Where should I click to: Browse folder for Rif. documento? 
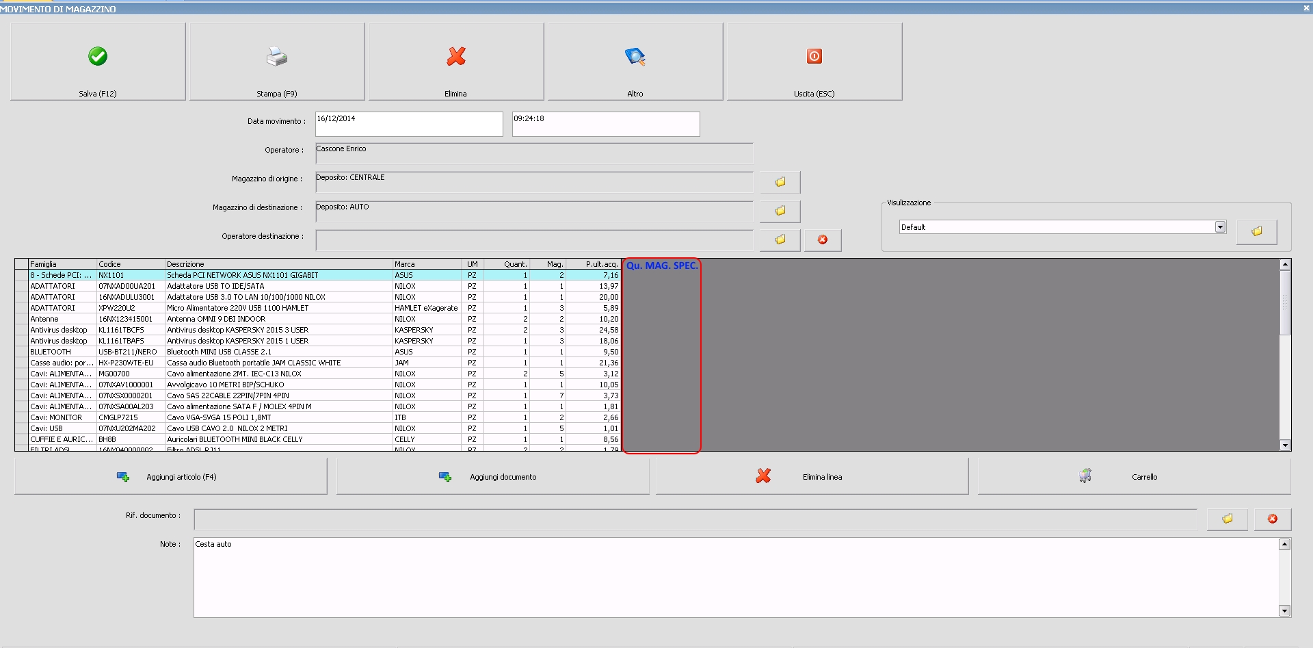pyautogui.click(x=1228, y=519)
